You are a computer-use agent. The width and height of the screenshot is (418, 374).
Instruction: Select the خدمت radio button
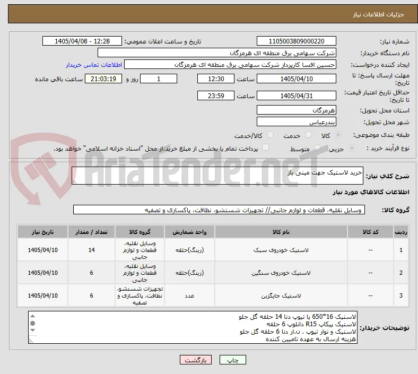coord(308,135)
